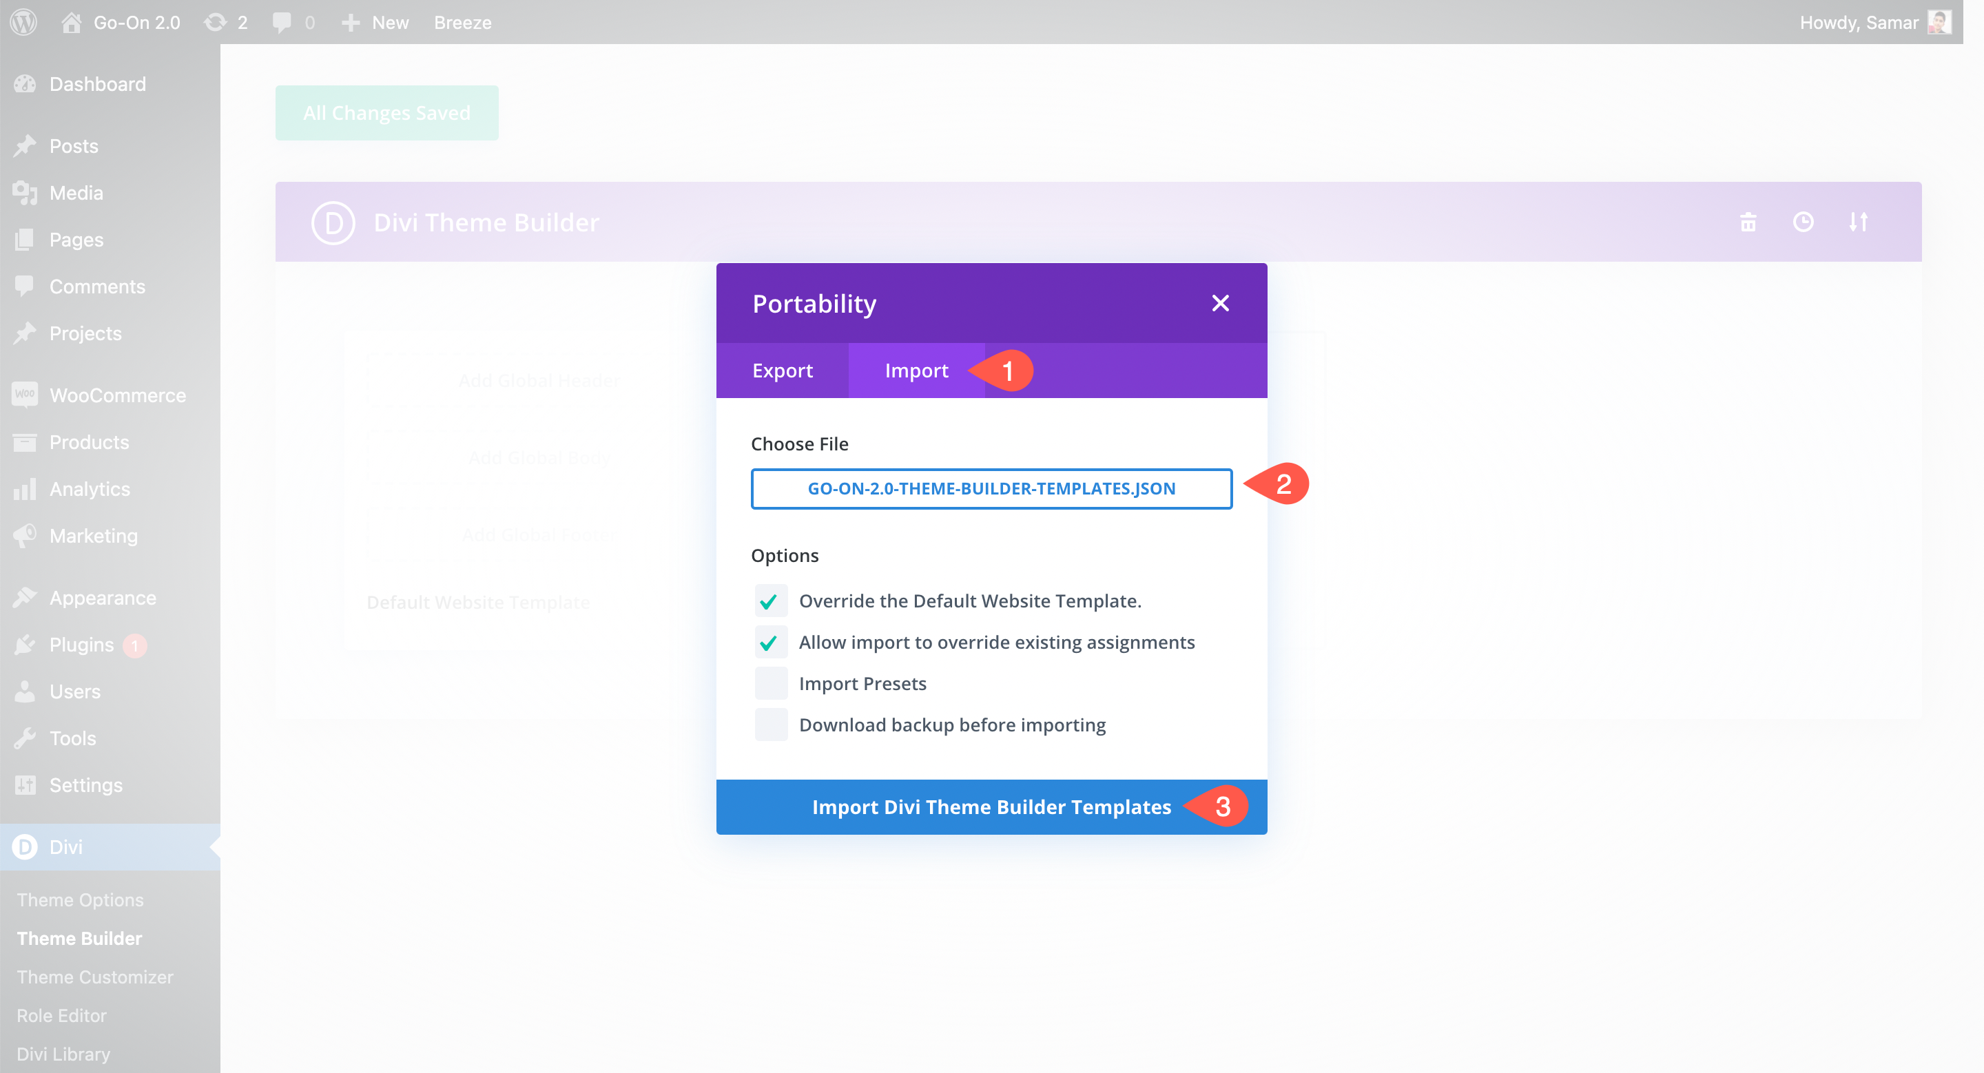Screen dimensions: 1984x1073
Task: Click the Appearance brush icon
Action: [25, 598]
